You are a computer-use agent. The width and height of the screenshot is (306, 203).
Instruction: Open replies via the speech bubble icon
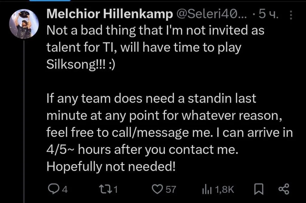click(53, 189)
